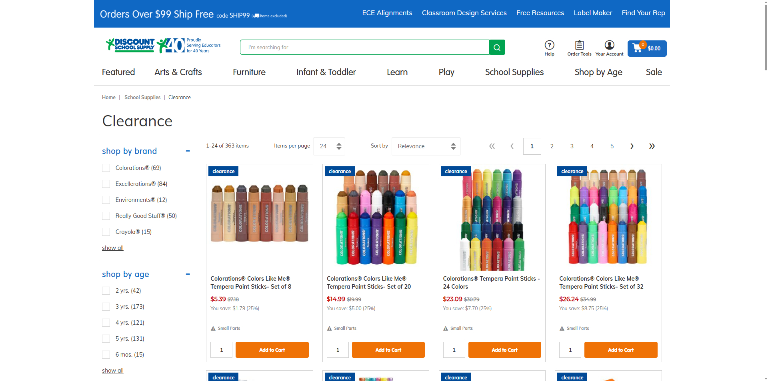Image resolution: width=768 pixels, height=381 pixels.
Task: Collapse shop by brand minus icon
Action: click(x=188, y=151)
